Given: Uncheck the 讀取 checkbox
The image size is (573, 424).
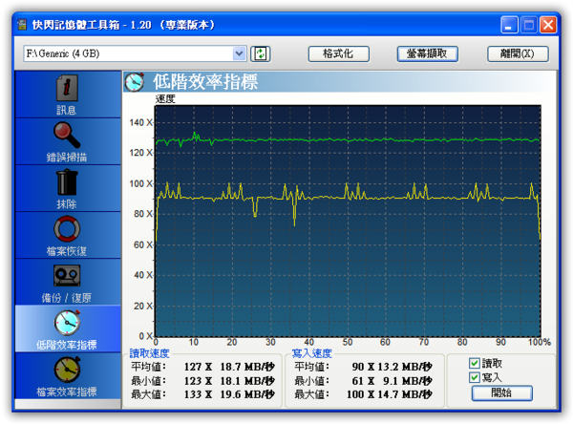Looking at the screenshot, I should click(x=474, y=363).
